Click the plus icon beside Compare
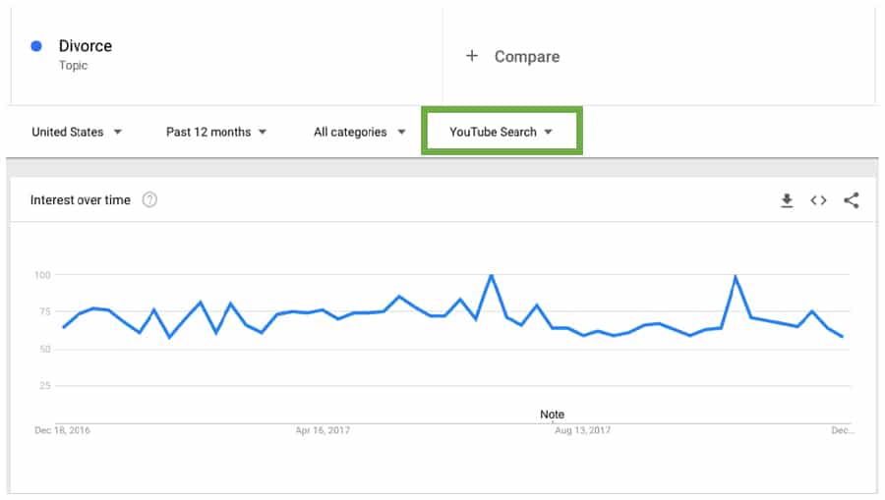Screen dimensions: 885x500 click(x=472, y=56)
